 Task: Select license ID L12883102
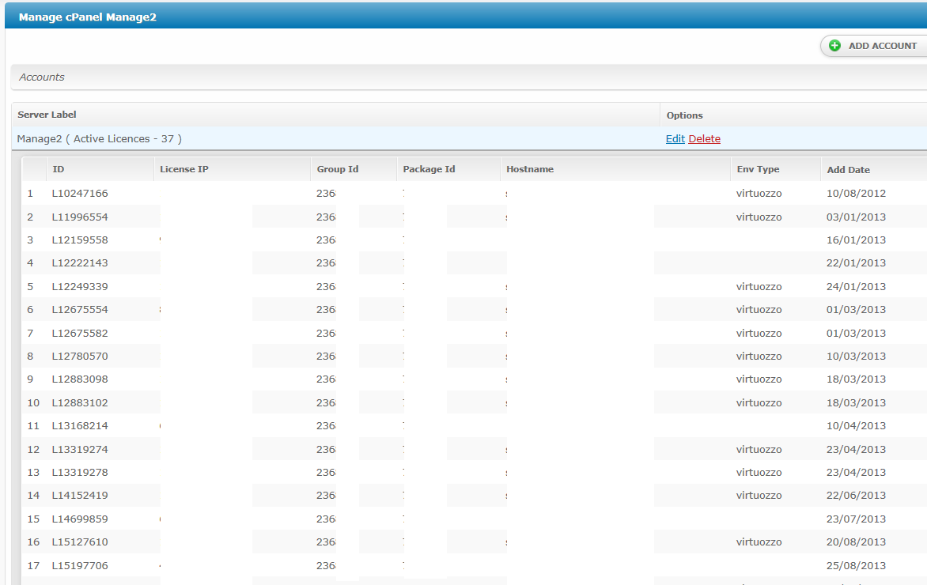80,403
